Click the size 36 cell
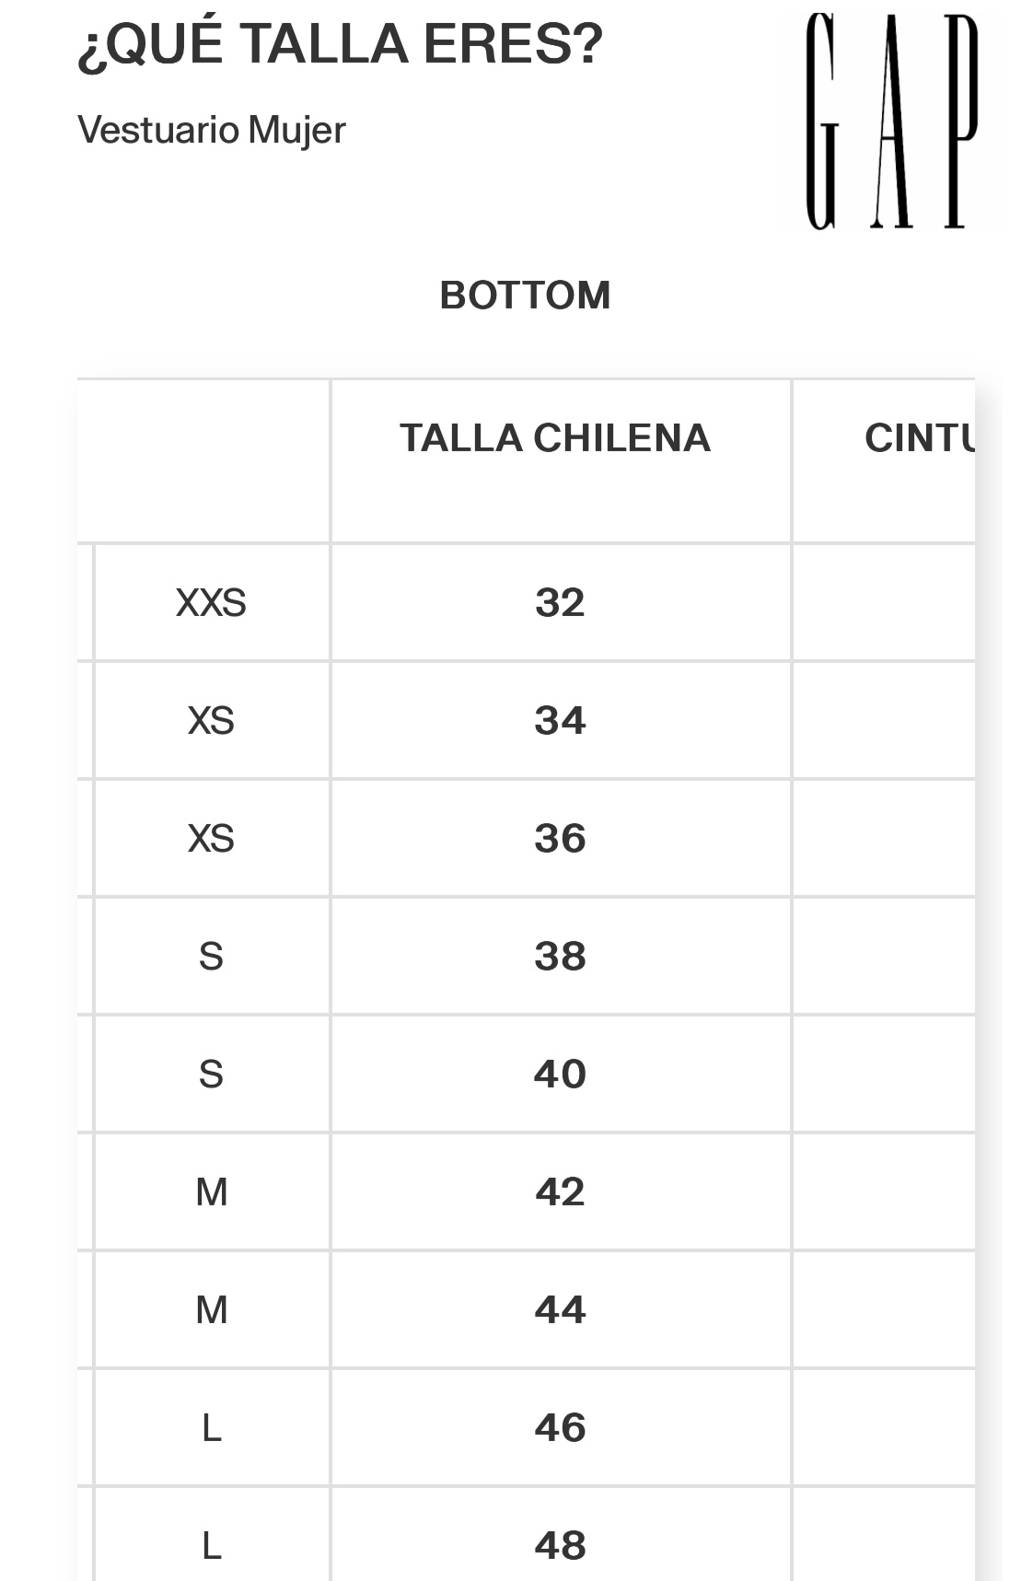This screenshot has height=1581, width=1033. click(x=560, y=839)
